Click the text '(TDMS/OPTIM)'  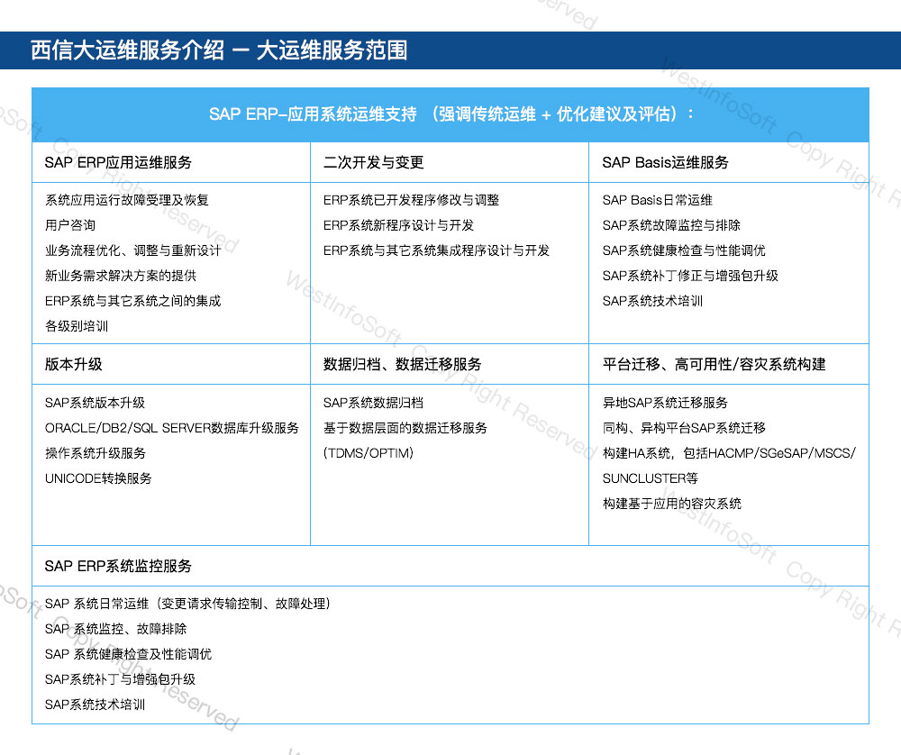[x=369, y=453]
